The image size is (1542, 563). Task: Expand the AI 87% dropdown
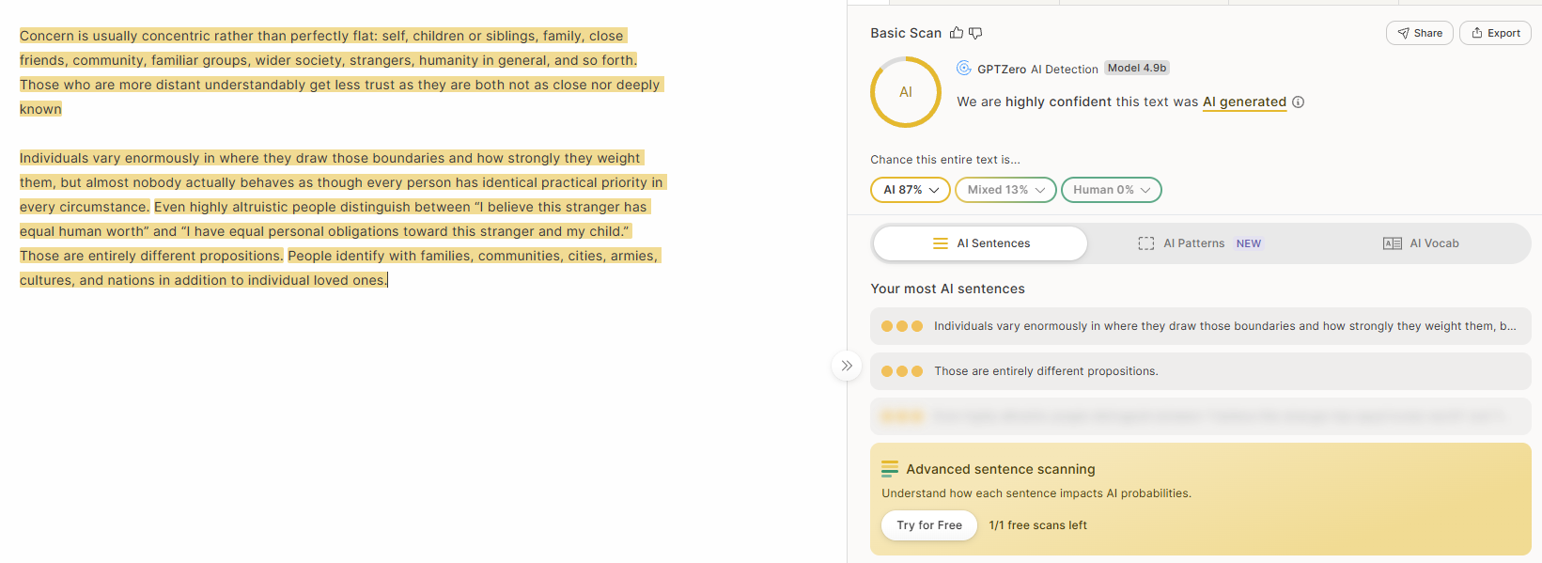911,190
